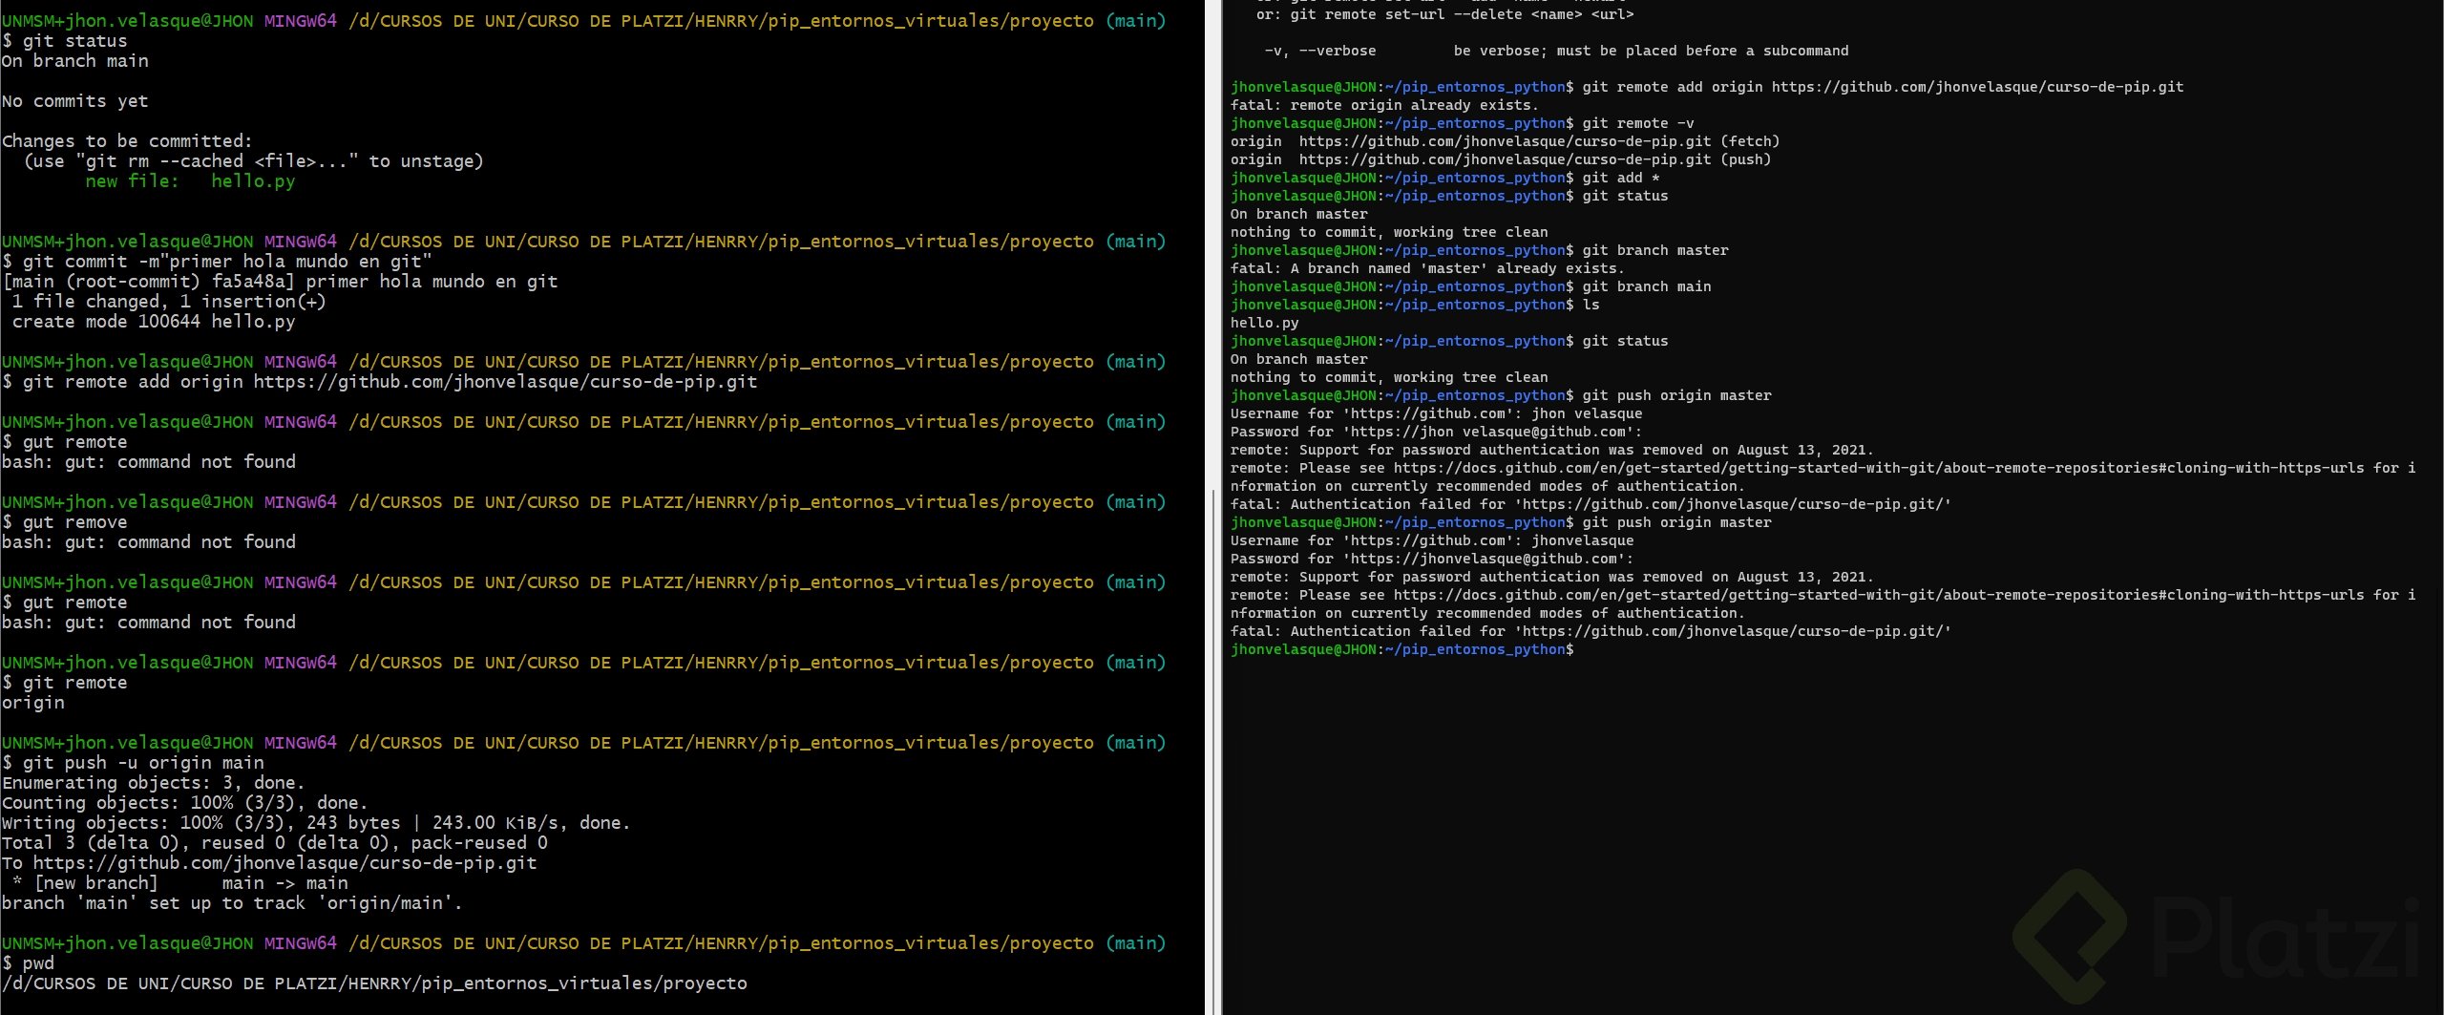Click "Counting objects: 100% (3/3), done." line
Screen dimensions: 2444x1015
pos(185,803)
